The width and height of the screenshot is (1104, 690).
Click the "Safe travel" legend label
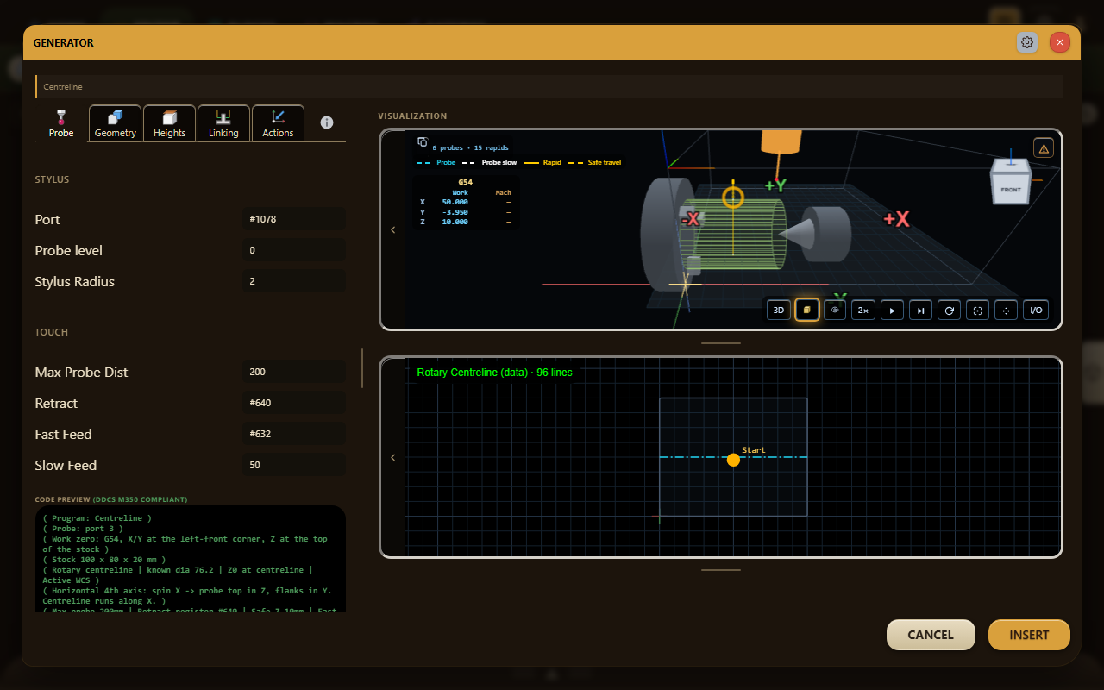click(x=605, y=162)
